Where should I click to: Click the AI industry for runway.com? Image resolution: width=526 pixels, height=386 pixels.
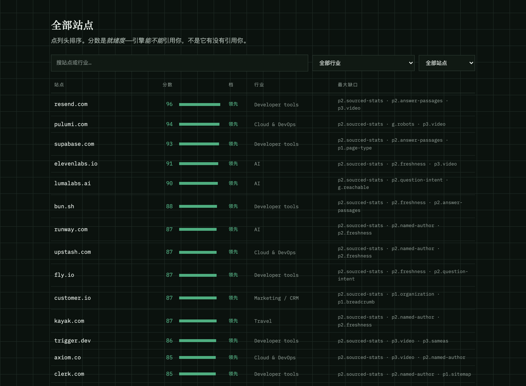pyautogui.click(x=257, y=230)
